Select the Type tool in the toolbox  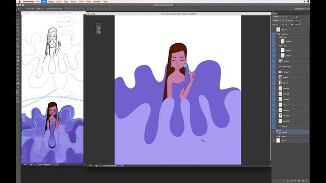coord(18,72)
